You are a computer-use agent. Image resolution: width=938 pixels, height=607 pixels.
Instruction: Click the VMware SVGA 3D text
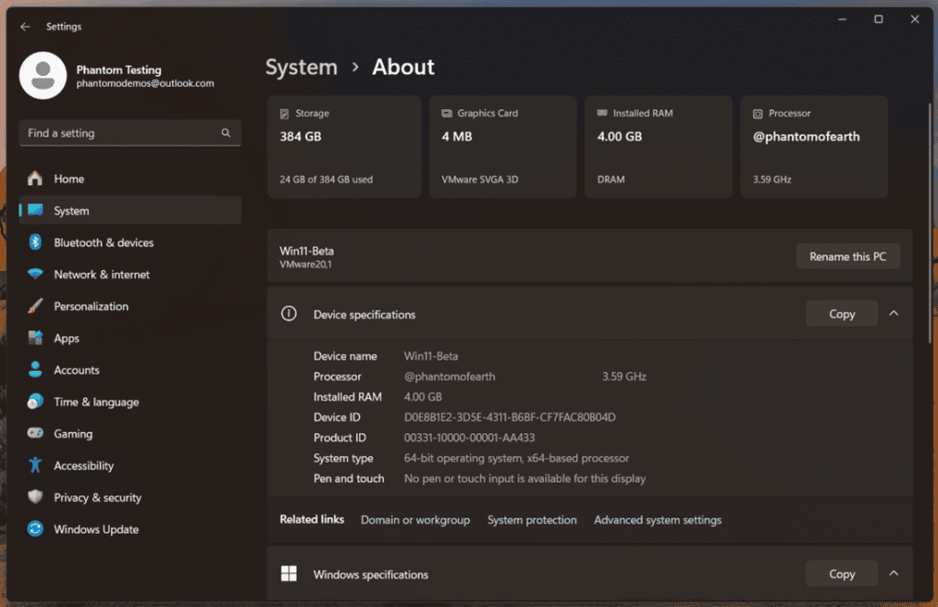pos(480,179)
